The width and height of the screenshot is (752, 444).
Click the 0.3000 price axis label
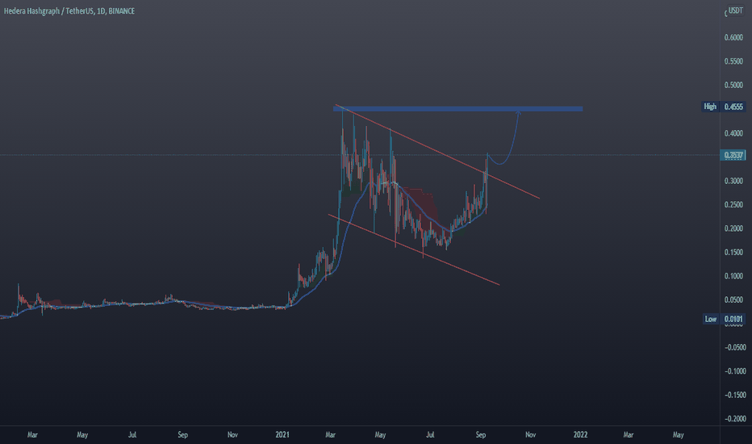(733, 181)
